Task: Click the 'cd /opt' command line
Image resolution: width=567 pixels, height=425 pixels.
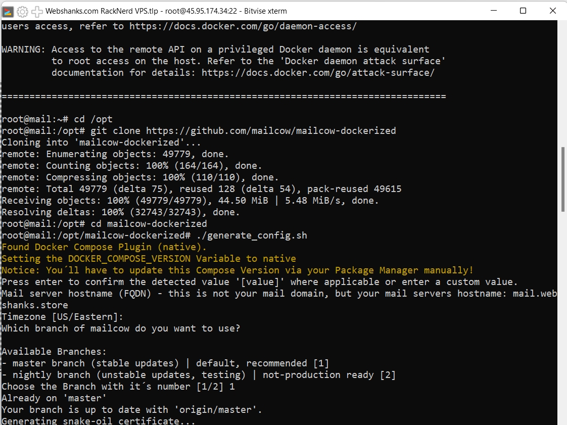Action: 93,119
